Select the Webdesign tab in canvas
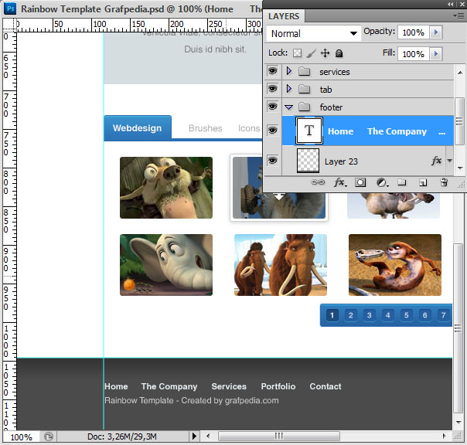Screen dimensions: 467x445 coord(138,128)
